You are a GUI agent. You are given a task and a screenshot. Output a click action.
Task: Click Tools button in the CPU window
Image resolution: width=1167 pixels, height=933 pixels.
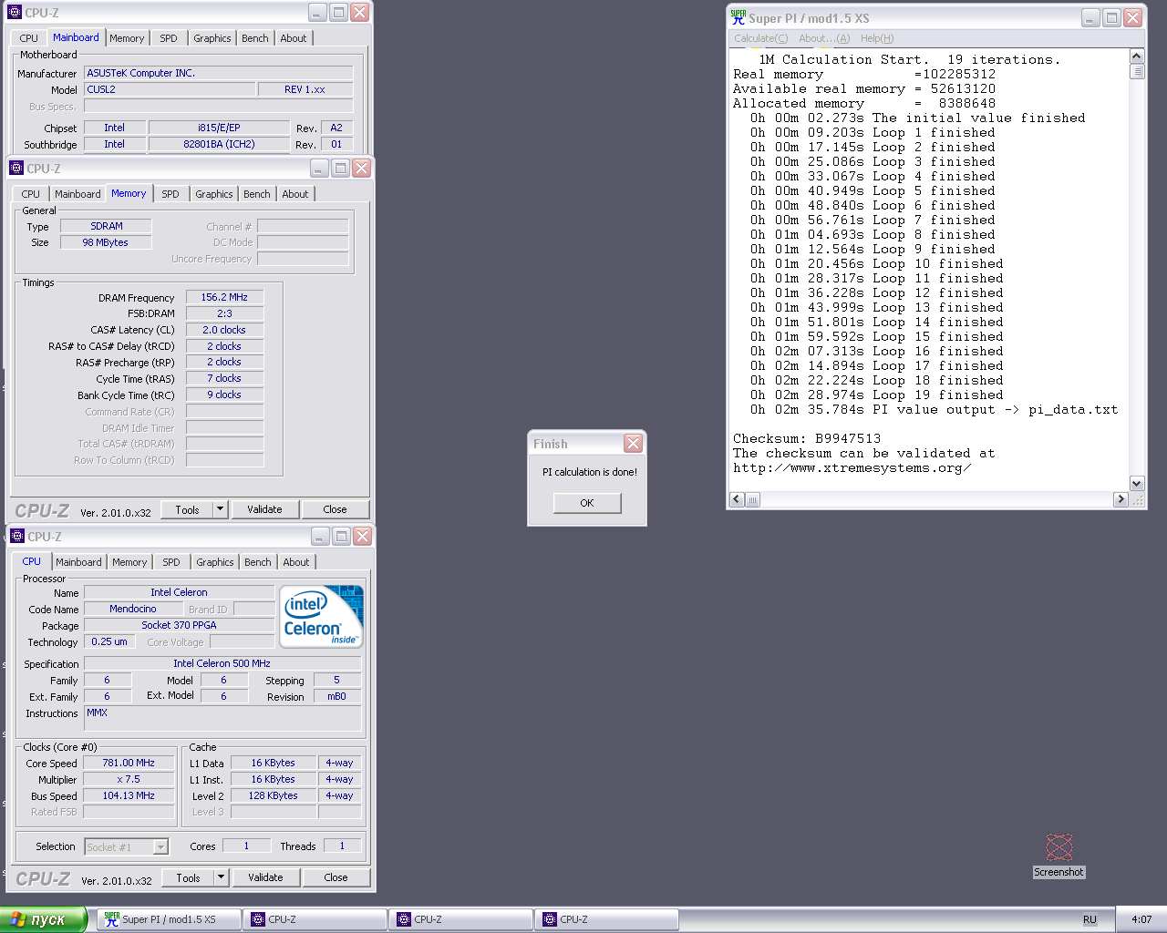point(188,877)
